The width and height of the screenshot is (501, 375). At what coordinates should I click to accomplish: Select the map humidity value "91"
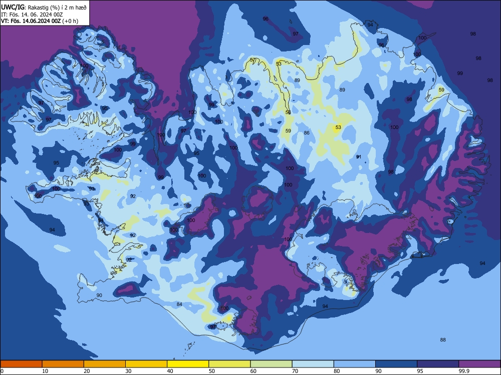point(359,157)
